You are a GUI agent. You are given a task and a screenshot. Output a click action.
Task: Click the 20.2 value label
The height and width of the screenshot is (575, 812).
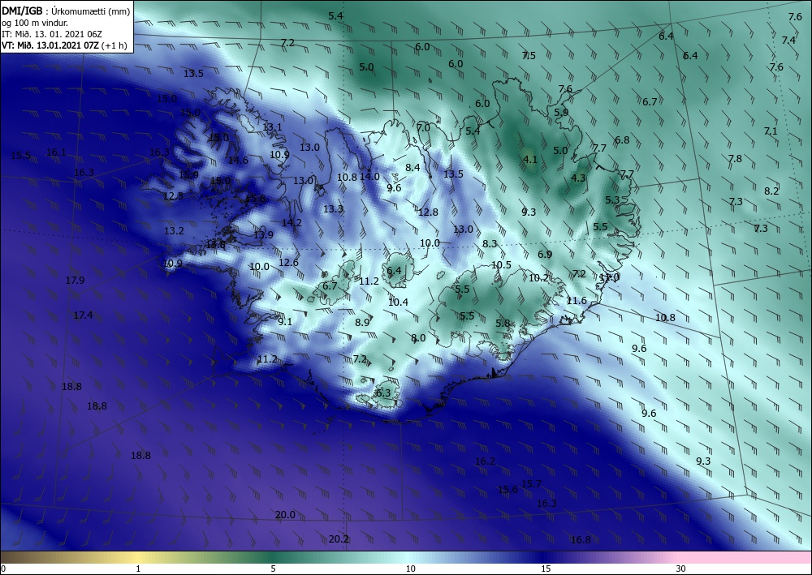(x=339, y=540)
